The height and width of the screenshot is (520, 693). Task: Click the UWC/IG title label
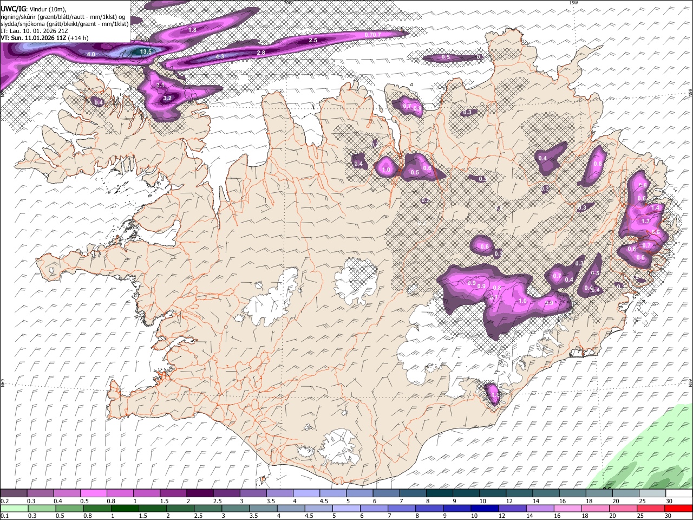click(x=14, y=9)
